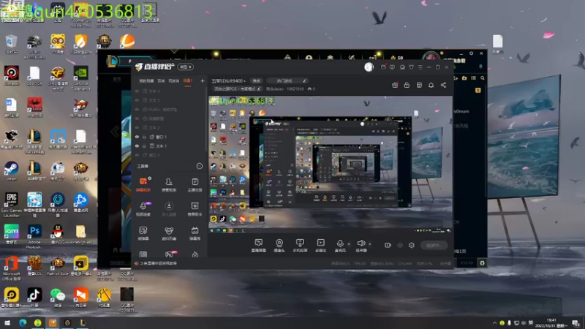Expand speaker options arrow
This screenshot has height=329, width=585.
click(x=370, y=244)
